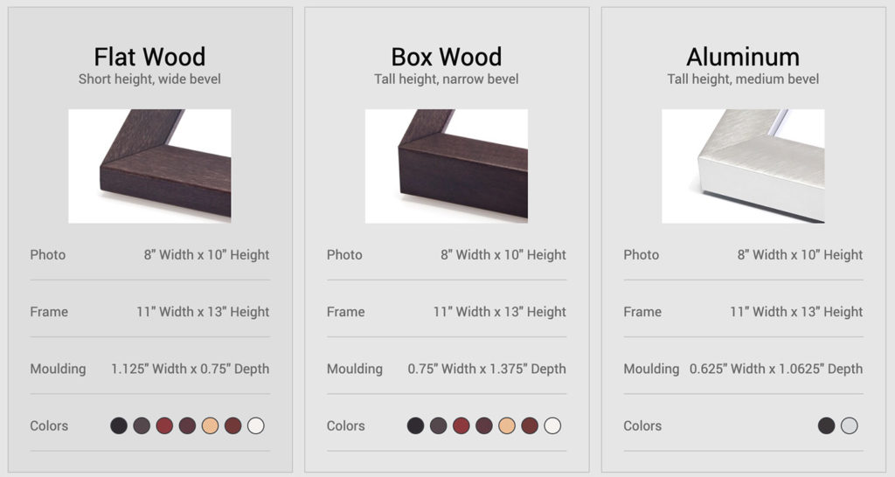Select the dark plum Box Wood swatch
Image resolution: width=895 pixels, height=477 pixels.
484,425
